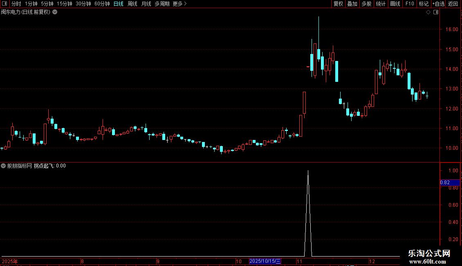Click the 返回 back button

point(453,4)
